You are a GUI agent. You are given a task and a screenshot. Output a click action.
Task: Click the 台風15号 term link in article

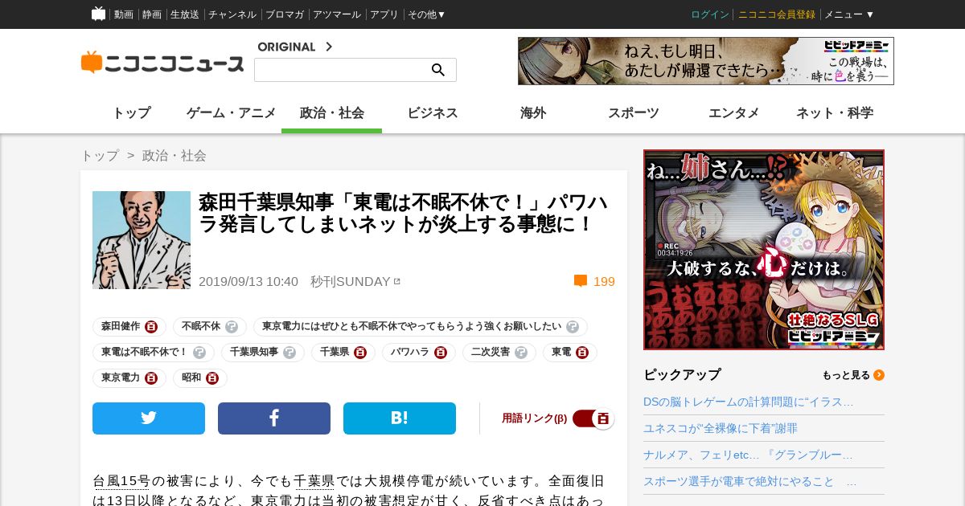coord(121,481)
